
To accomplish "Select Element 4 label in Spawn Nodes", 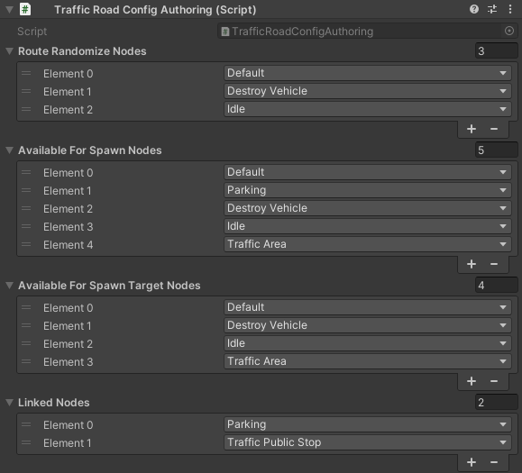I will pos(68,245).
